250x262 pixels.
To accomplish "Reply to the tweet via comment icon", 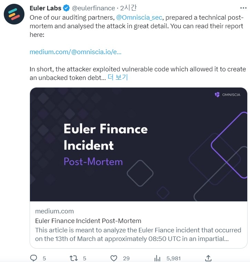I will click(x=33, y=258).
